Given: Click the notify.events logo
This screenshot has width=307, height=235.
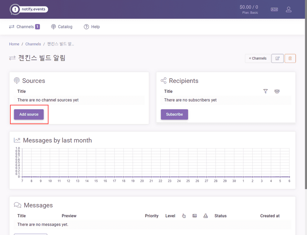Looking at the screenshot, I should pos(29,9).
